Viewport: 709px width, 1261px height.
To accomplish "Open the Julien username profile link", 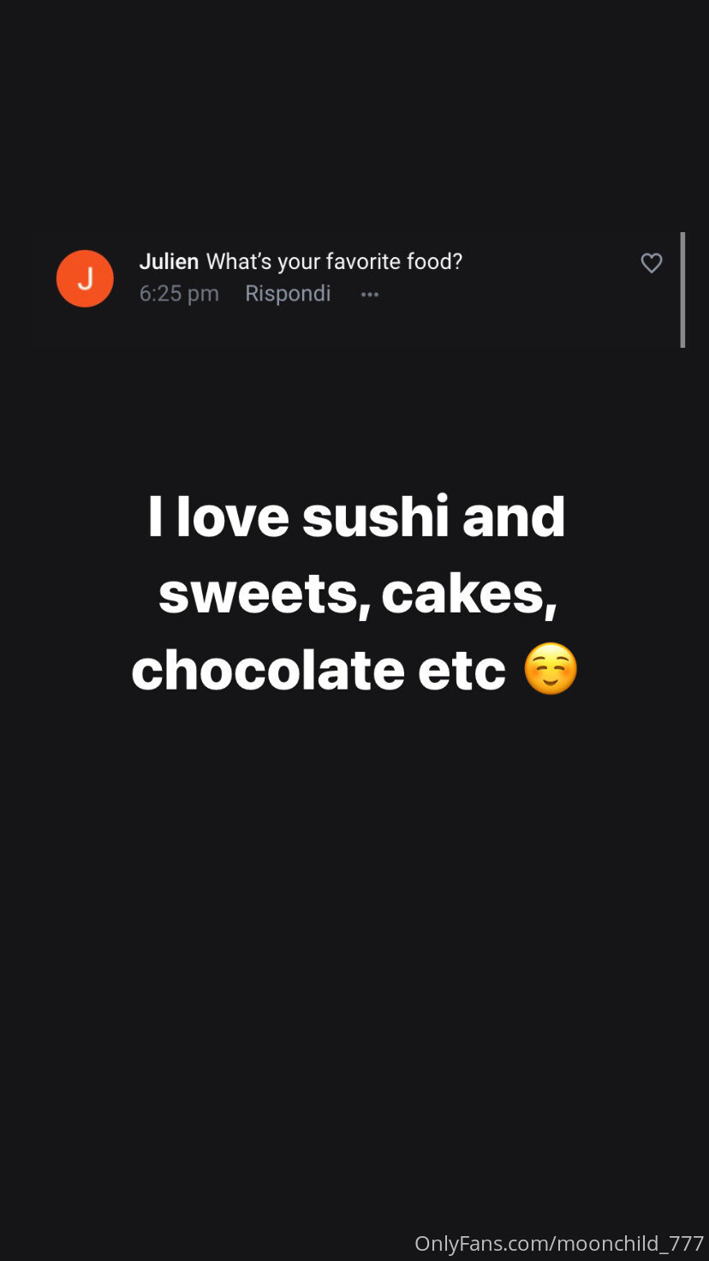I will [169, 261].
